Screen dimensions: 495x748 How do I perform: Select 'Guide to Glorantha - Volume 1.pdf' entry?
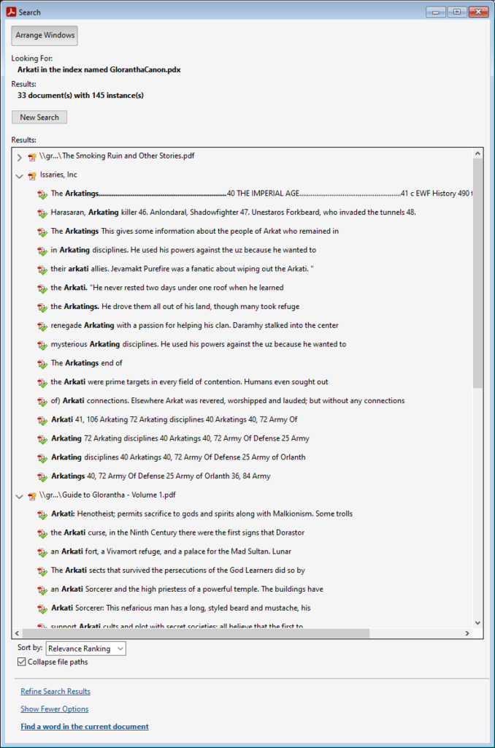click(x=107, y=495)
